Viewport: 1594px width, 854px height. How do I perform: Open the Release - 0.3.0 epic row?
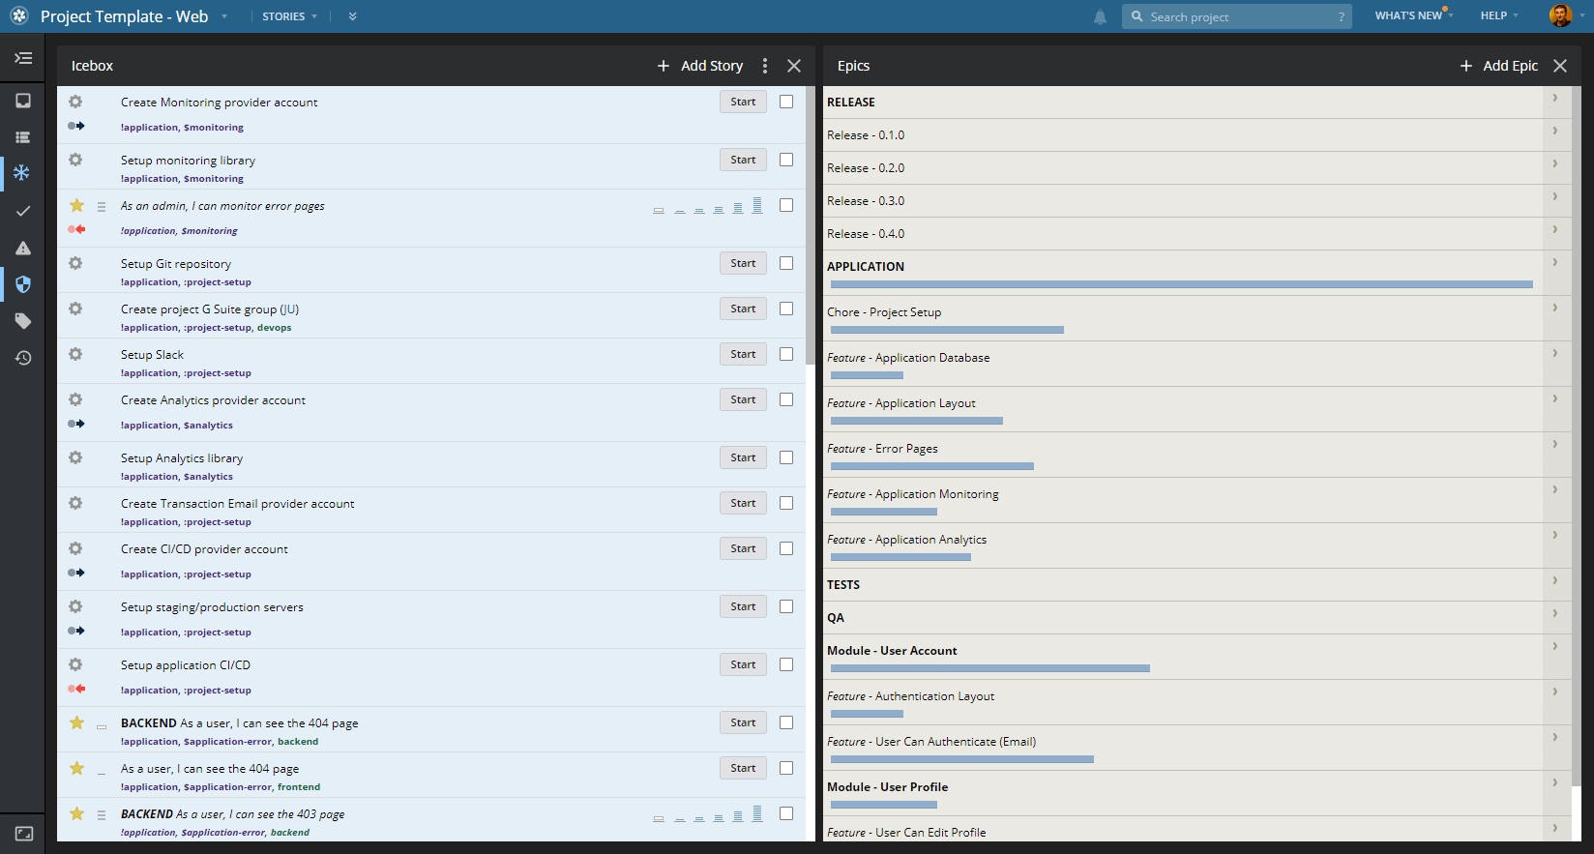(x=1184, y=201)
